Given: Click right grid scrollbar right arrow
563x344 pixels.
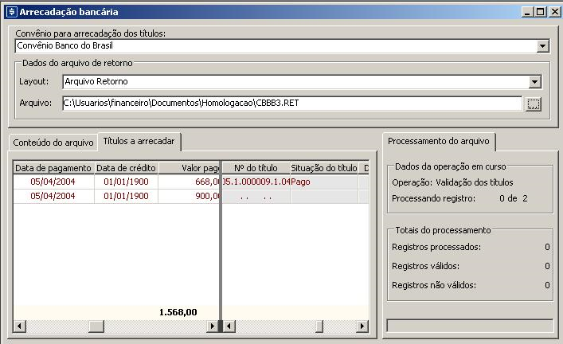Looking at the screenshot, I should pyautogui.click(x=362, y=326).
